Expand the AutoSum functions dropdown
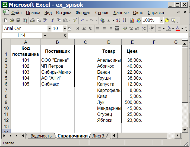This screenshot has height=147, width=190. (x=113, y=20)
